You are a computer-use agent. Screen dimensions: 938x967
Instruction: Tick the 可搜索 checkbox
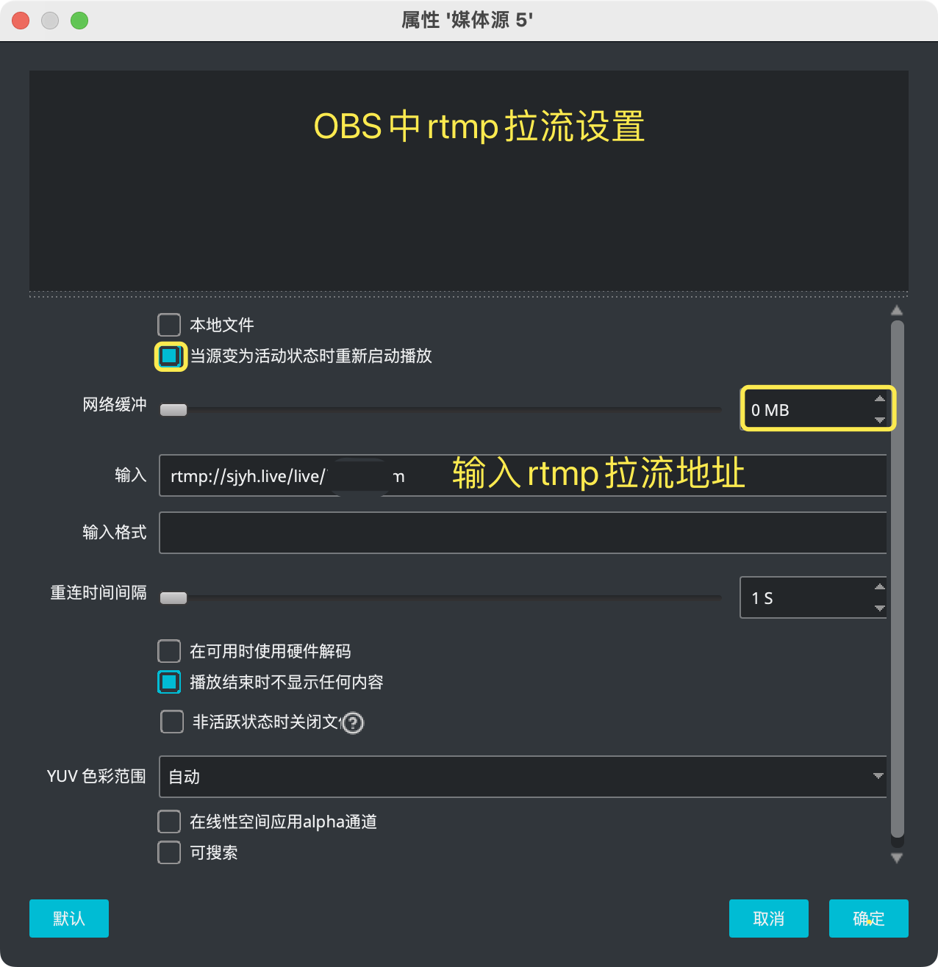click(x=169, y=852)
